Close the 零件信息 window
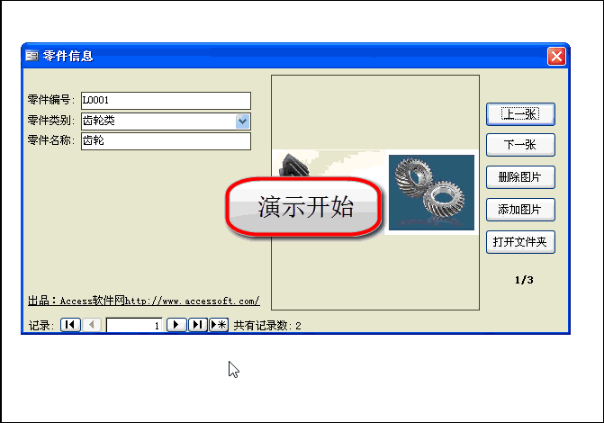 [x=556, y=56]
